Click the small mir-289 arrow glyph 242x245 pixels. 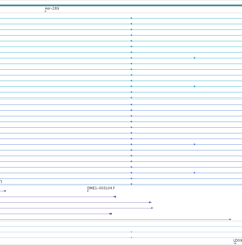[x=46, y=11]
